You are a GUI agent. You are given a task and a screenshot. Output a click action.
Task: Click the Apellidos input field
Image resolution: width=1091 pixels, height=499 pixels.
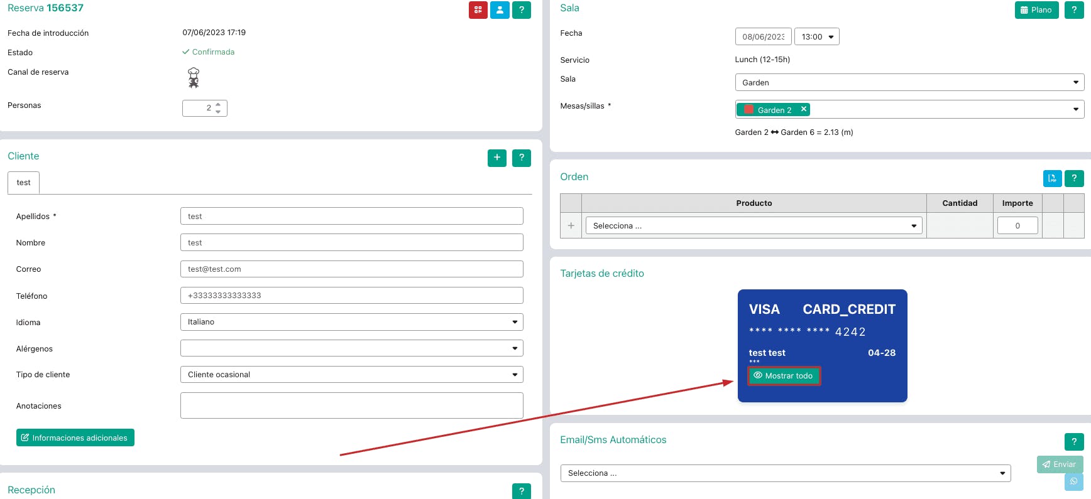[351, 216]
